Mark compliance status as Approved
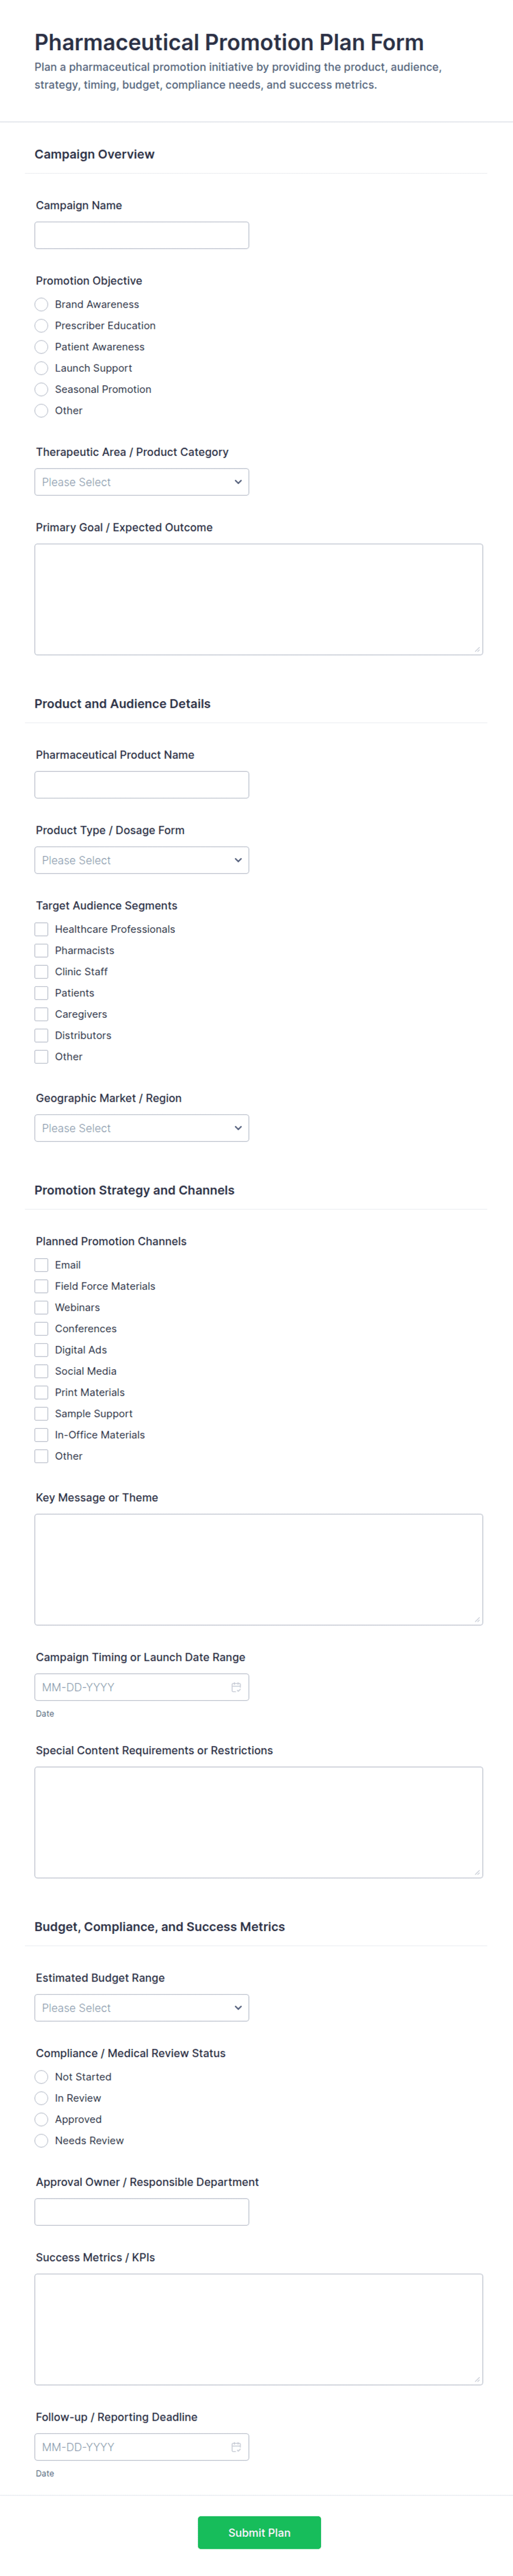The height and width of the screenshot is (2576, 513). click(x=42, y=2119)
